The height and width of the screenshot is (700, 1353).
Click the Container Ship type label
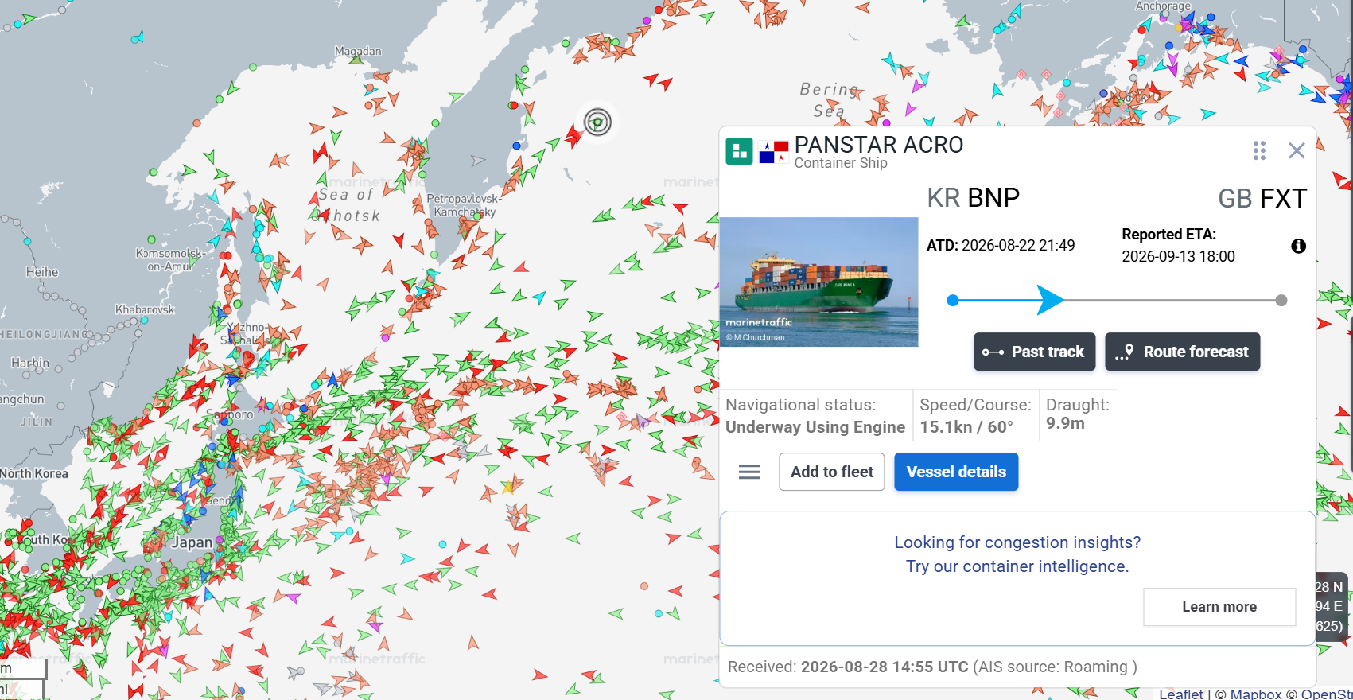841,163
